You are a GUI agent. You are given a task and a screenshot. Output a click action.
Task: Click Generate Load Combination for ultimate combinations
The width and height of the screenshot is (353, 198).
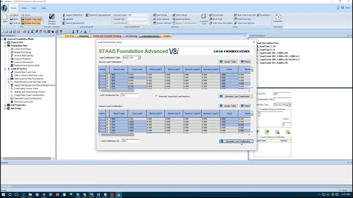tap(236, 141)
